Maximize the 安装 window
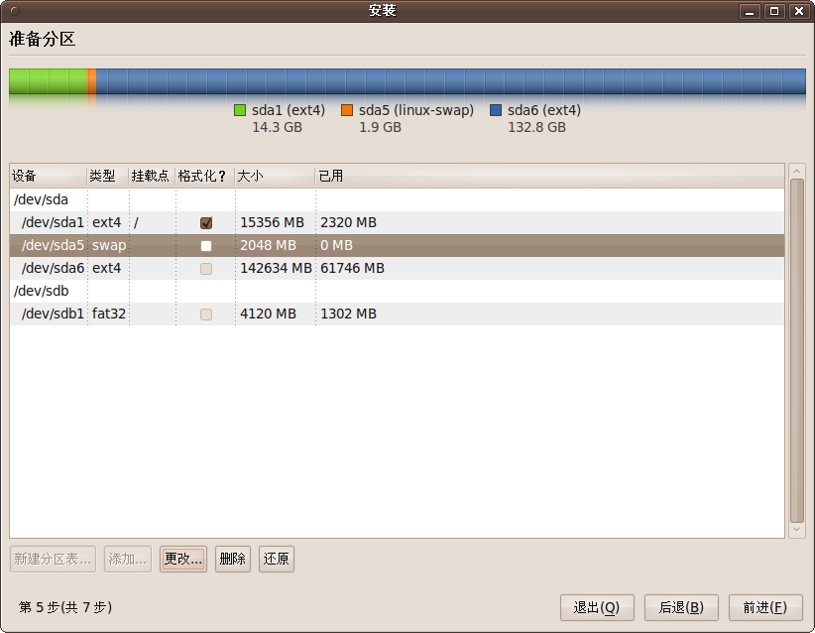 click(774, 12)
